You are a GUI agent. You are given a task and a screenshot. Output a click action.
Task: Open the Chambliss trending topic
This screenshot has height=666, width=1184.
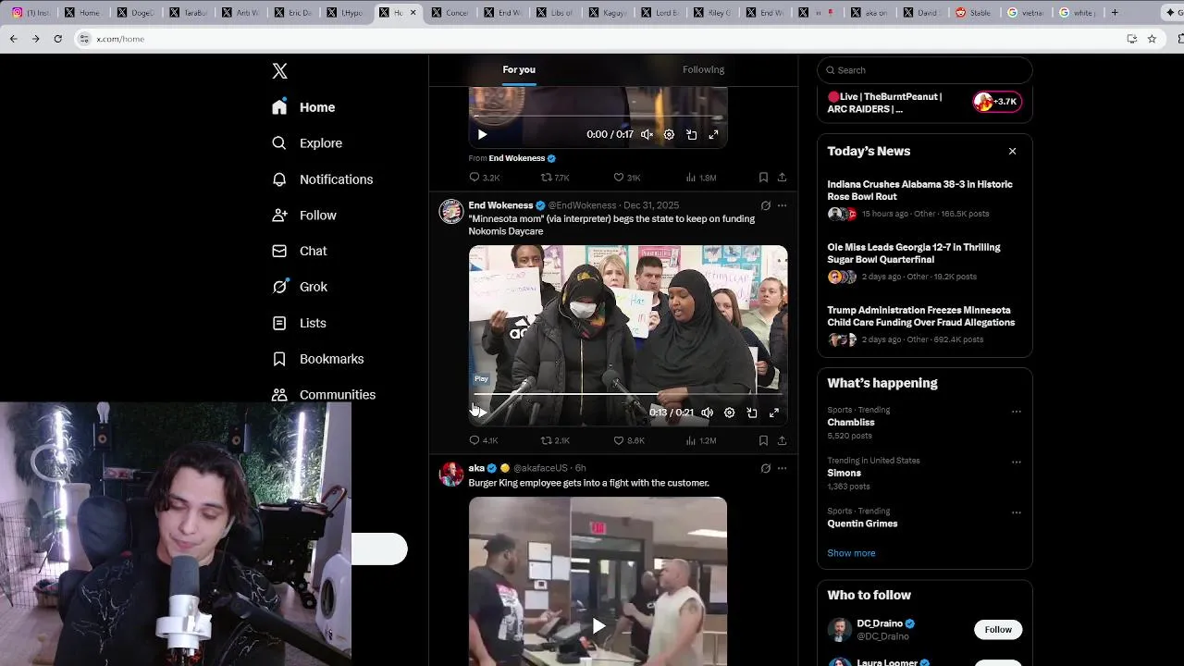coord(851,423)
